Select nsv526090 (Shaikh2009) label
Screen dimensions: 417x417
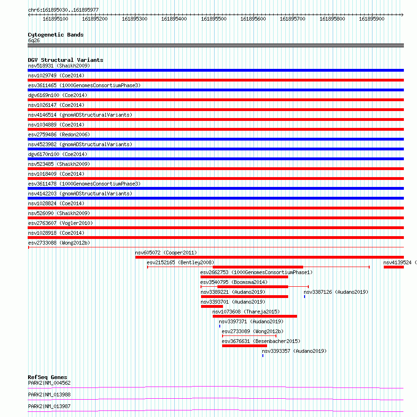[59, 213]
